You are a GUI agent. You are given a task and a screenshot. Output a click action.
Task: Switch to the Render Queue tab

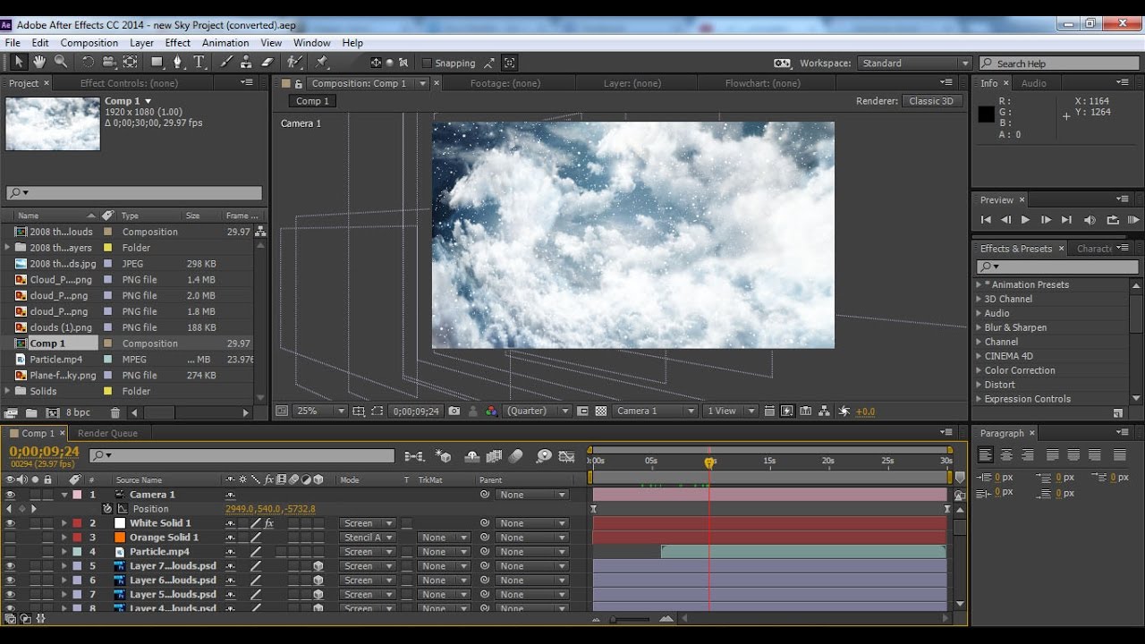click(107, 433)
